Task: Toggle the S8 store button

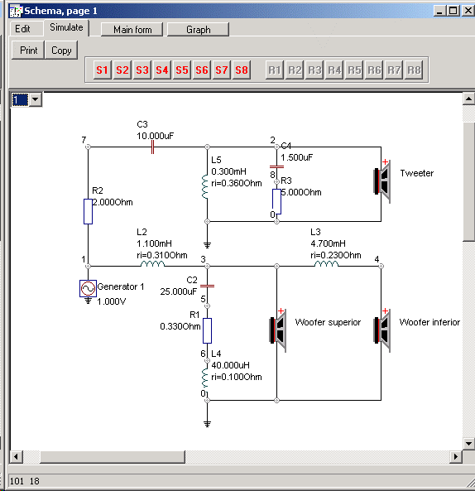Action: (242, 70)
